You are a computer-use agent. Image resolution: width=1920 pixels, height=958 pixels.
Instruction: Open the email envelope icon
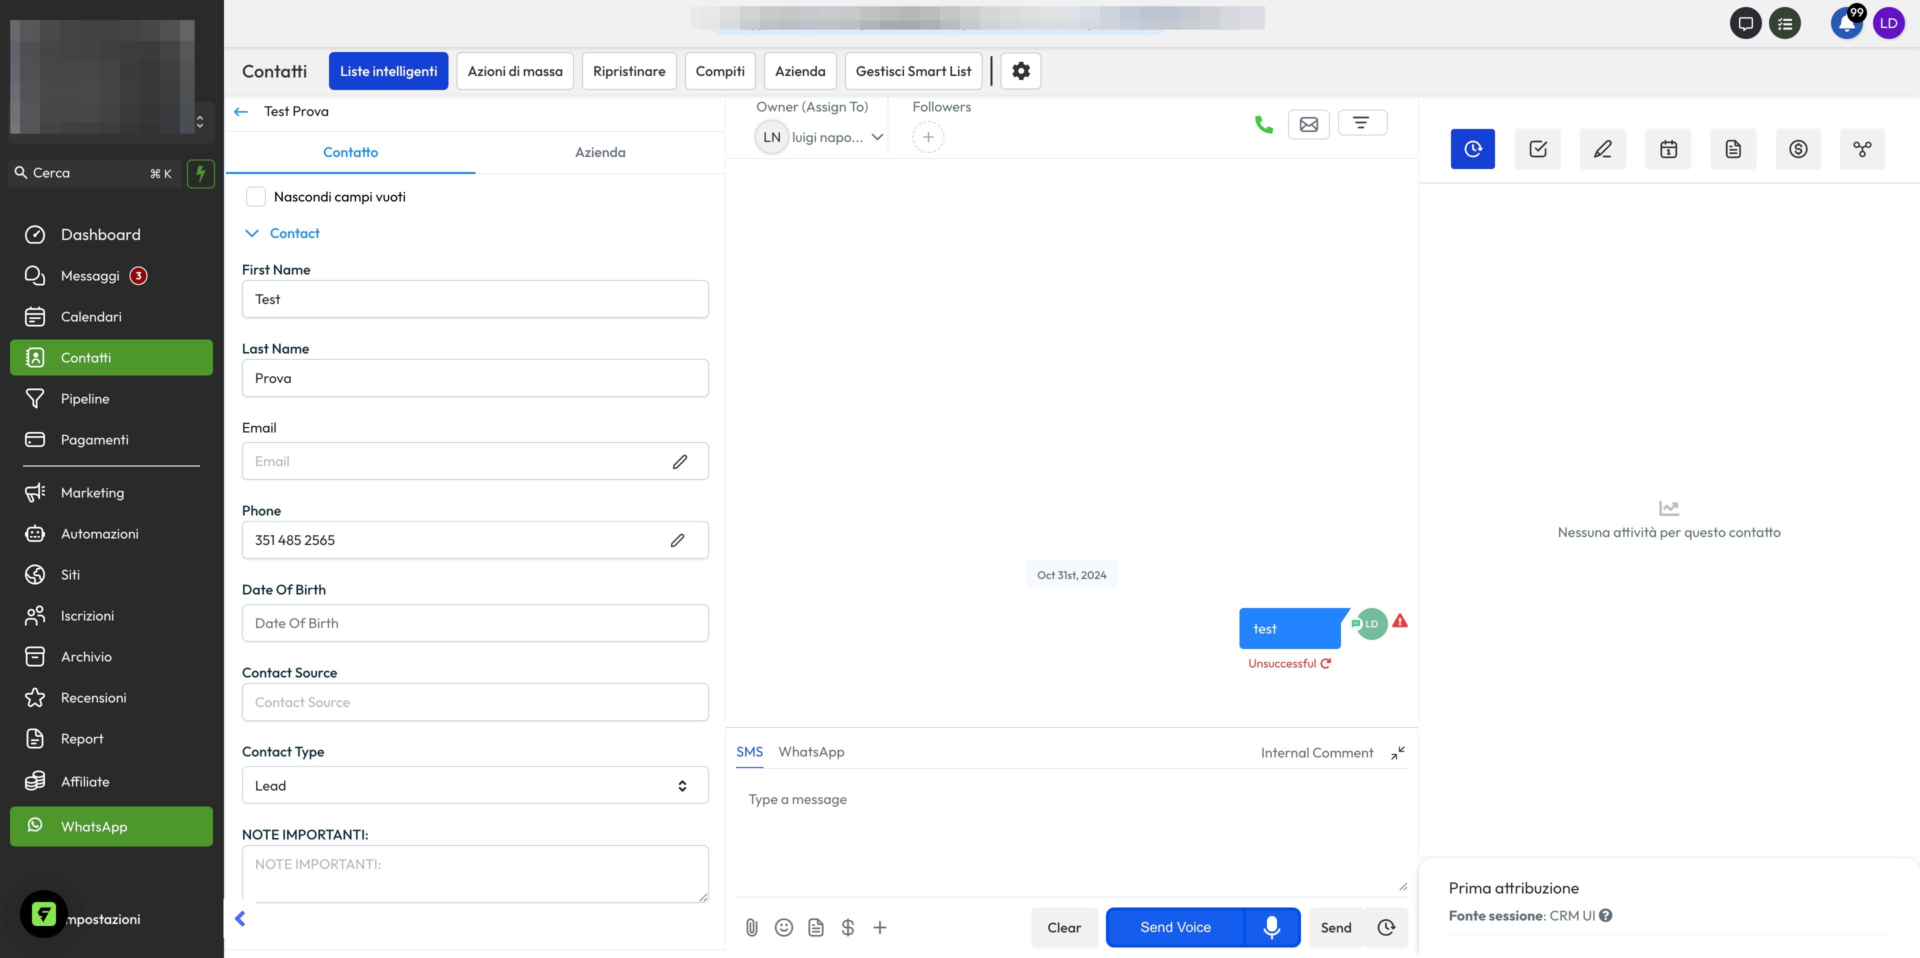click(1308, 124)
